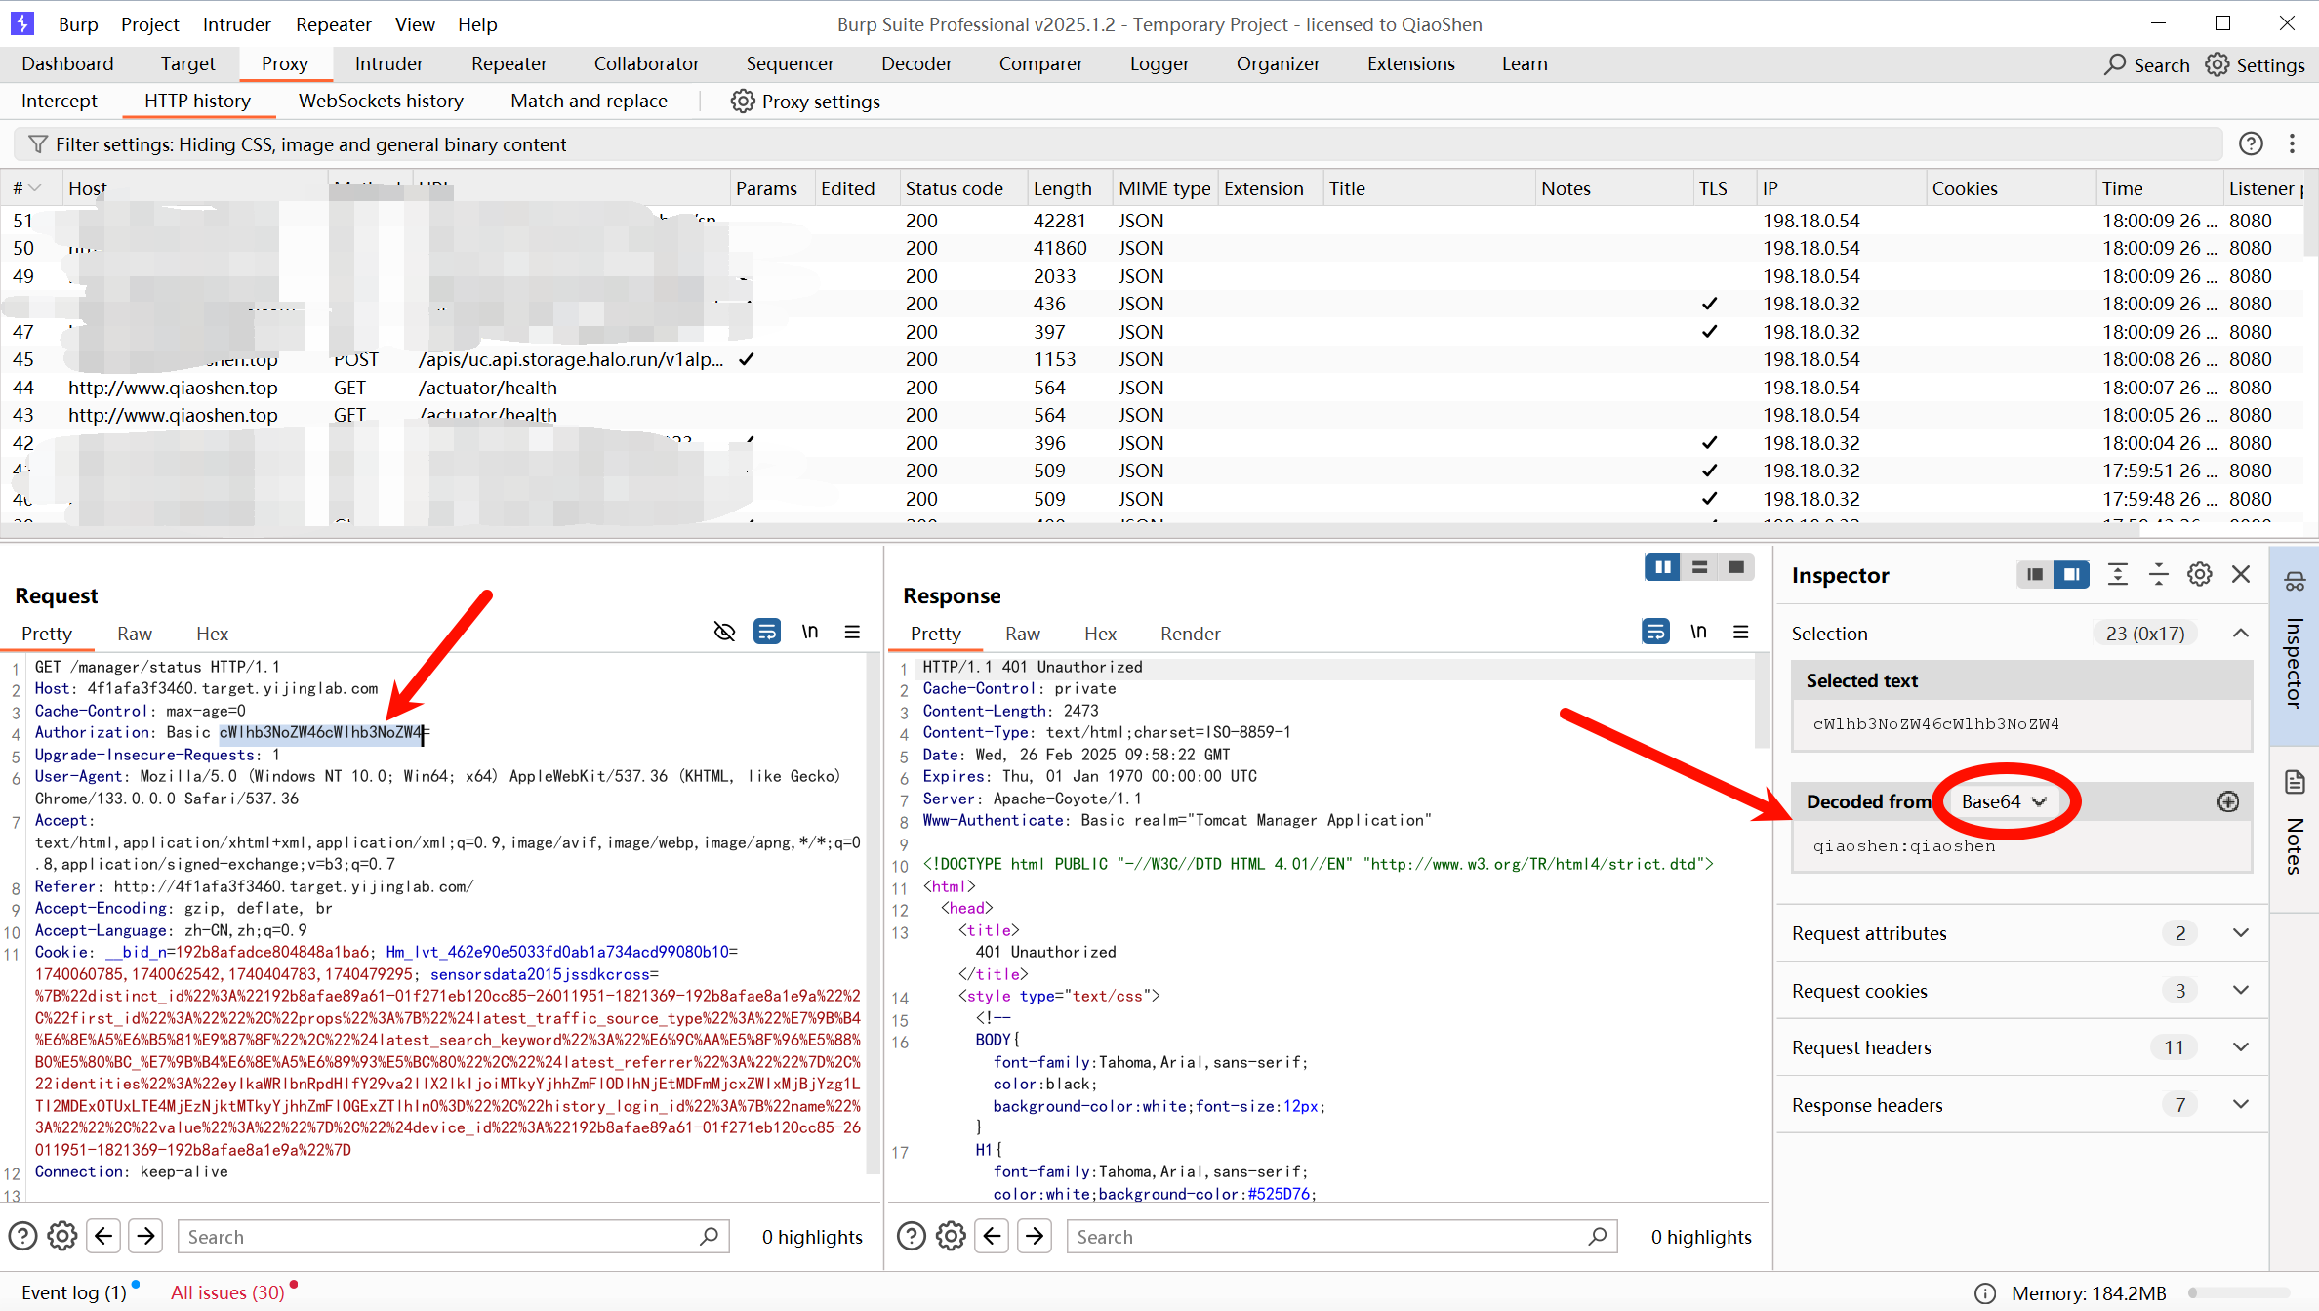Switch to the Repeater tab
2319x1311 pixels.
(x=509, y=63)
